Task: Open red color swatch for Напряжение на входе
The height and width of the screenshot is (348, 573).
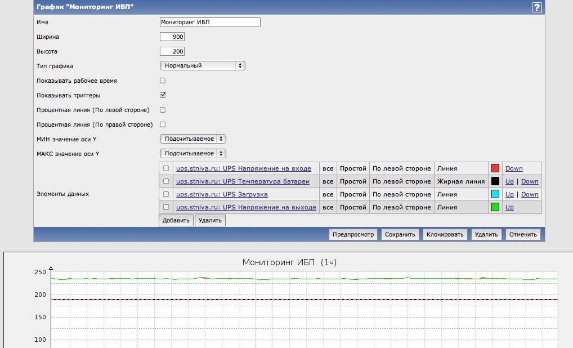Action: (x=495, y=168)
